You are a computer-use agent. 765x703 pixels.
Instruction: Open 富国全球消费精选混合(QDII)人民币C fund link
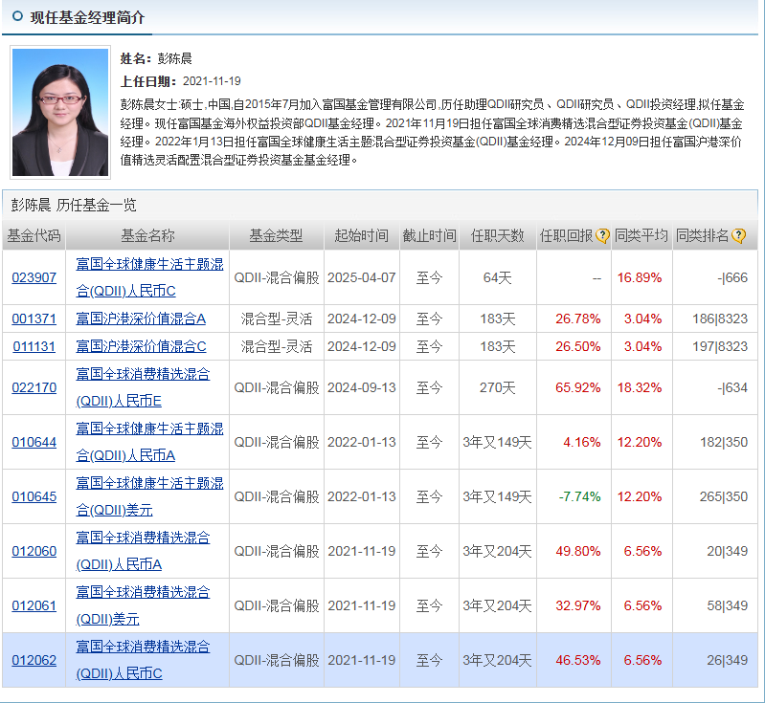[143, 661]
